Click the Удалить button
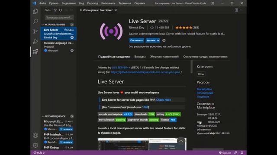 [x=151, y=40]
